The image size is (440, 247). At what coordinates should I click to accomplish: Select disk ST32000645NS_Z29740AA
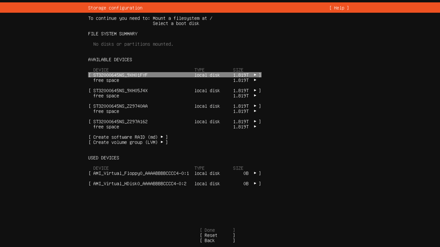coord(120,106)
